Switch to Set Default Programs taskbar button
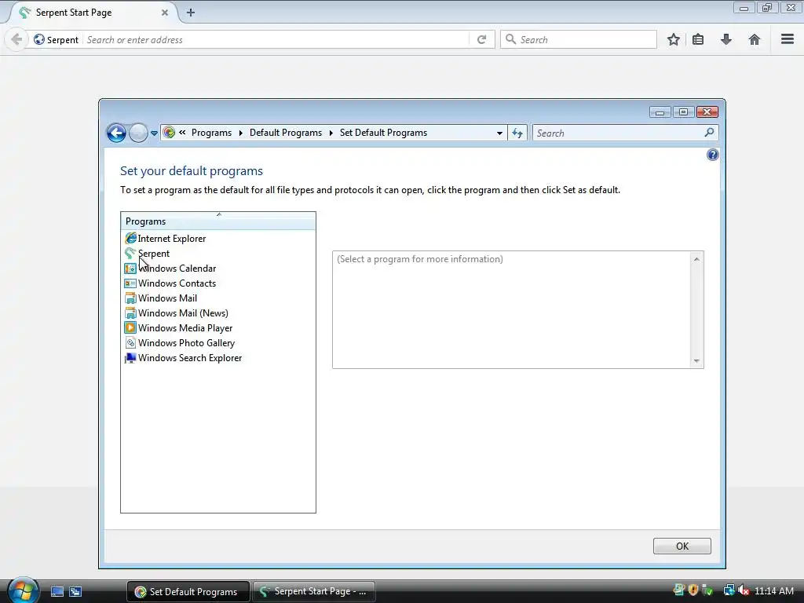This screenshot has width=804, height=603. (x=188, y=592)
